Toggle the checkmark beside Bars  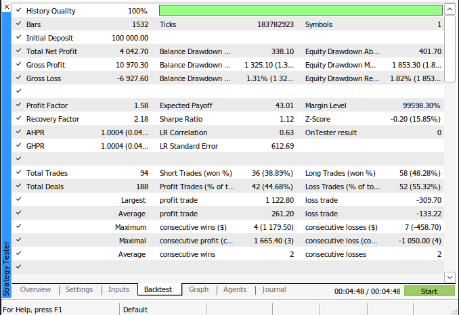coord(19,24)
